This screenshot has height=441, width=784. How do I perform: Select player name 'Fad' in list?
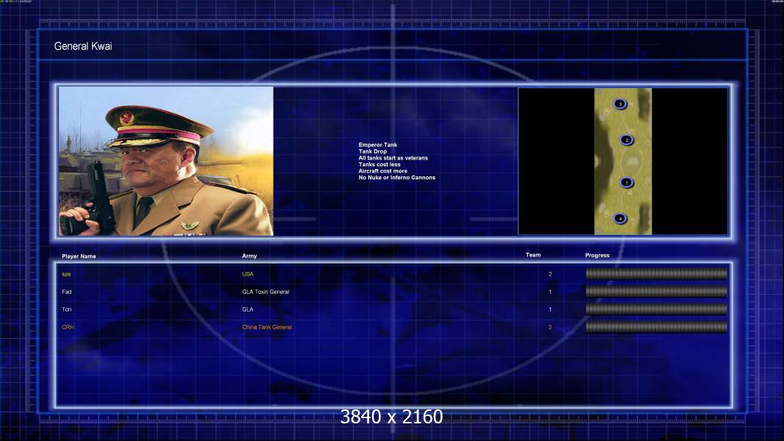point(67,292)
